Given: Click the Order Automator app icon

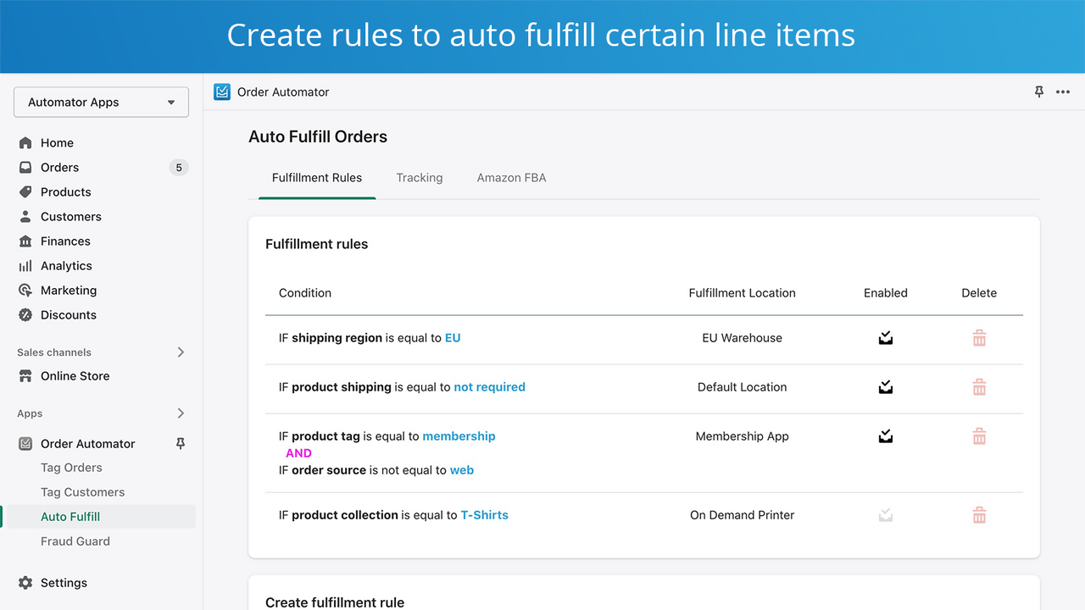Looking at the screenshot, I should [221, 91].
